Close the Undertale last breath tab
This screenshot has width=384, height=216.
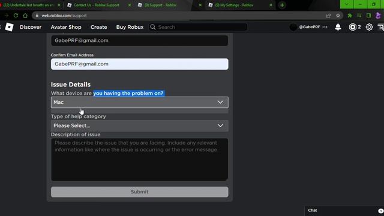(59, 5)
